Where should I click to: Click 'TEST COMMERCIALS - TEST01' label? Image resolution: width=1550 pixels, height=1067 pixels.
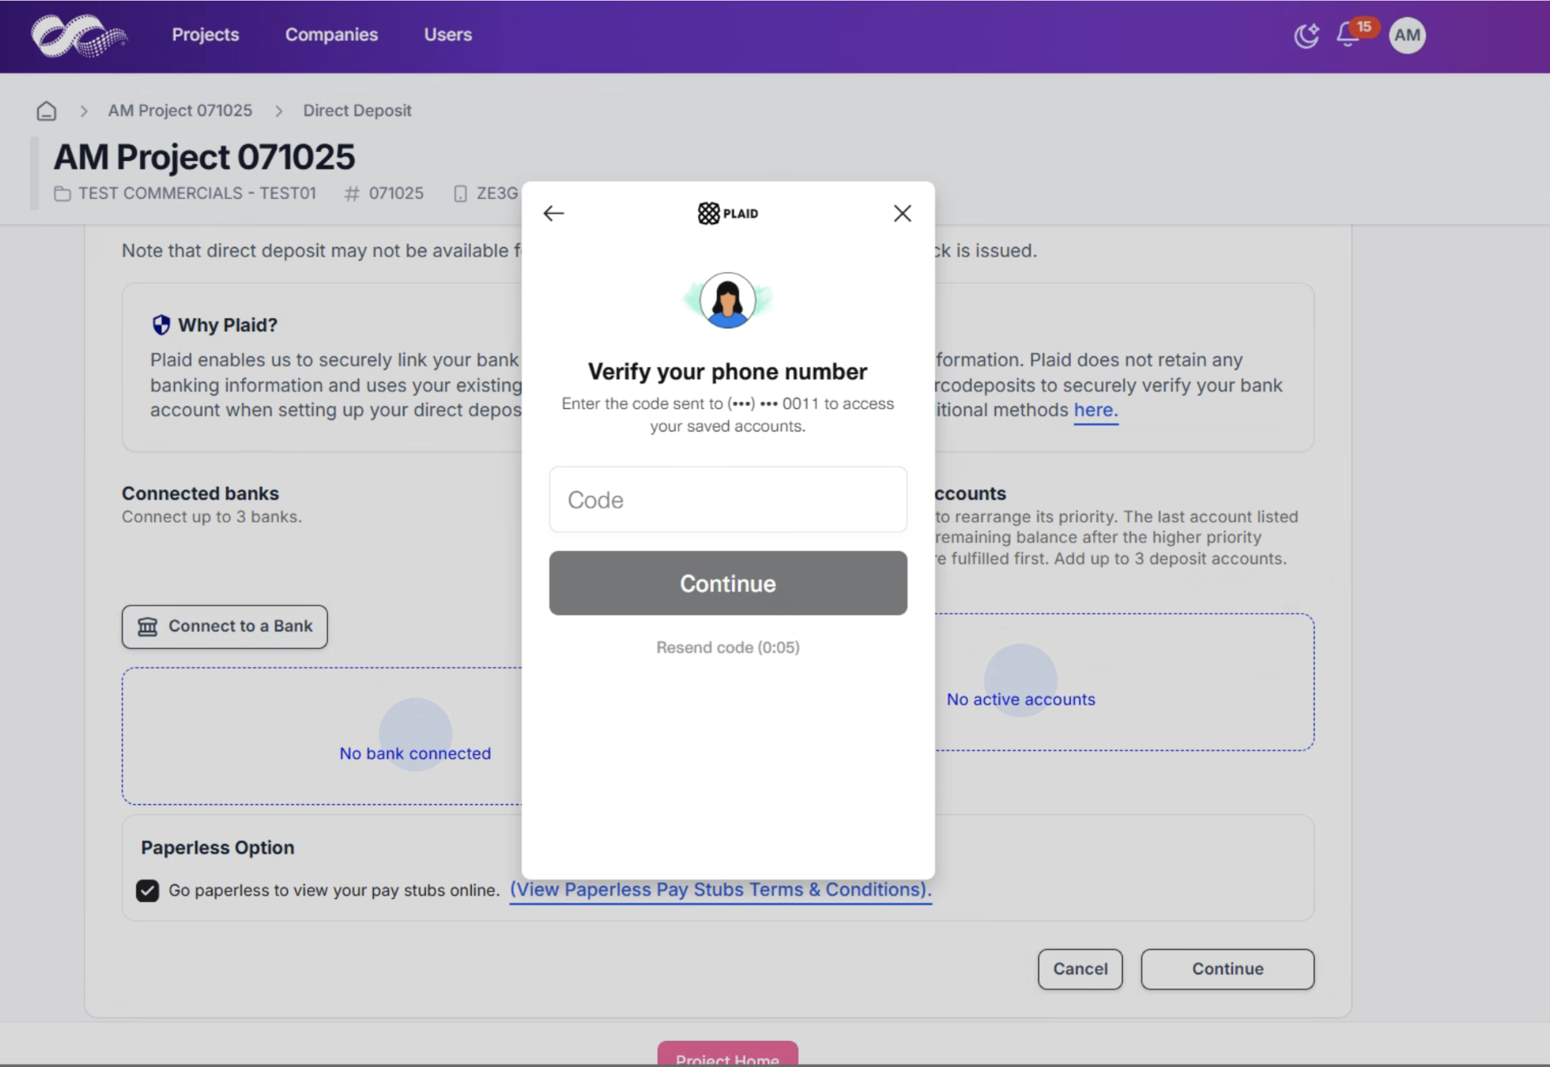point(197,193)
